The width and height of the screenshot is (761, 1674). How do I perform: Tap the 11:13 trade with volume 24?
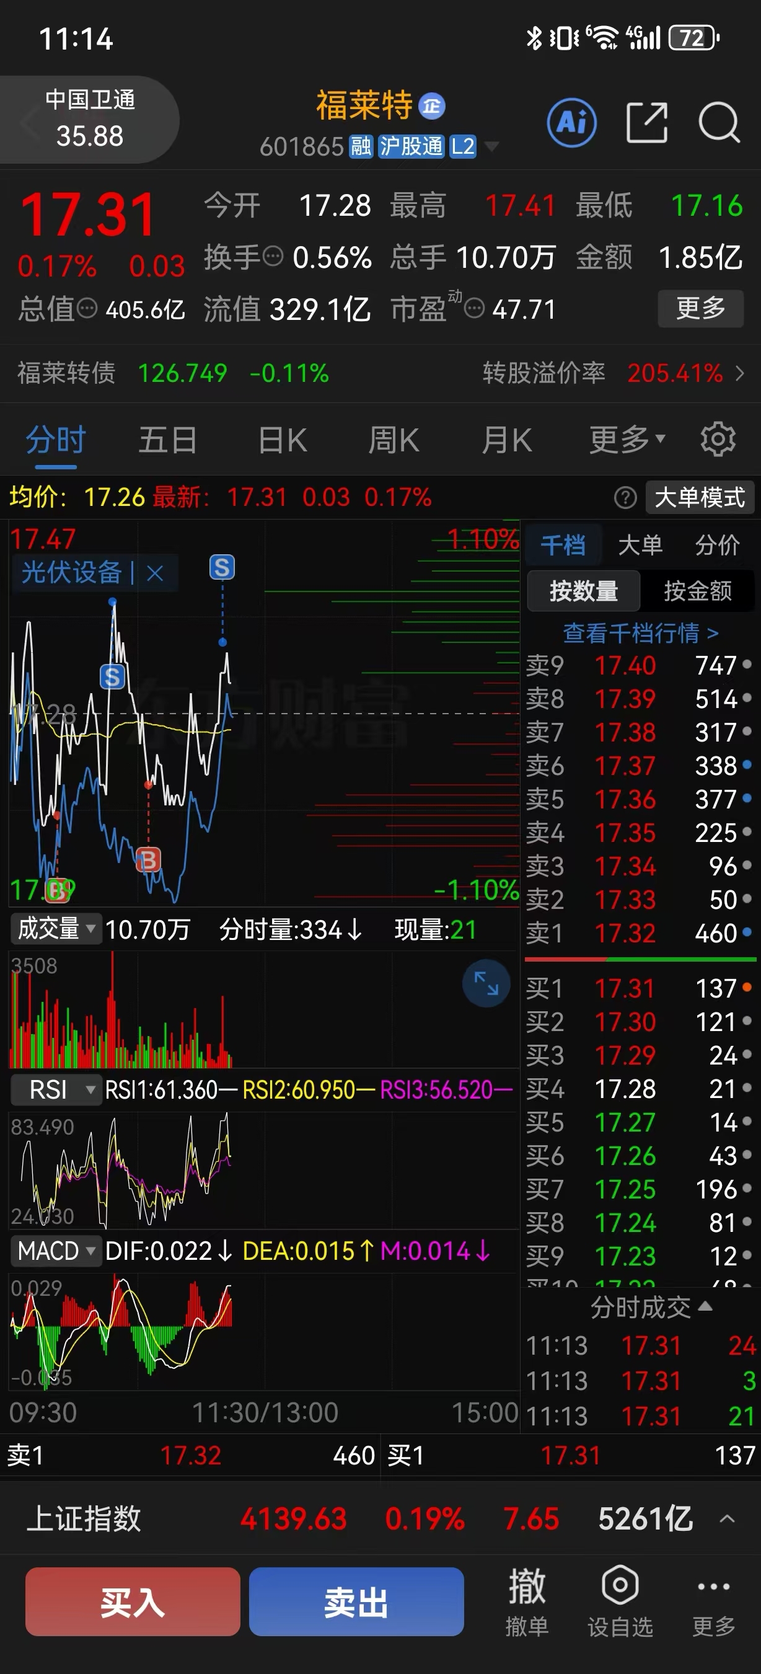640,1345
